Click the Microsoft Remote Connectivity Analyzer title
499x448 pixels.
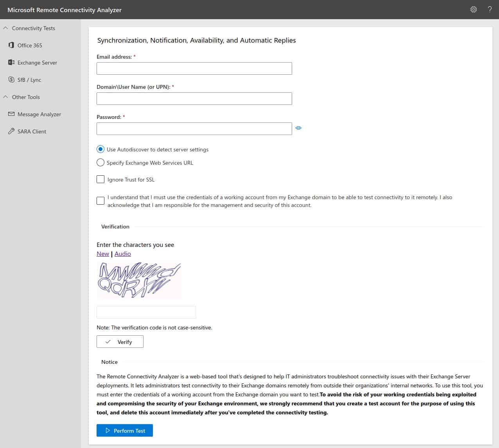point(65,10)
